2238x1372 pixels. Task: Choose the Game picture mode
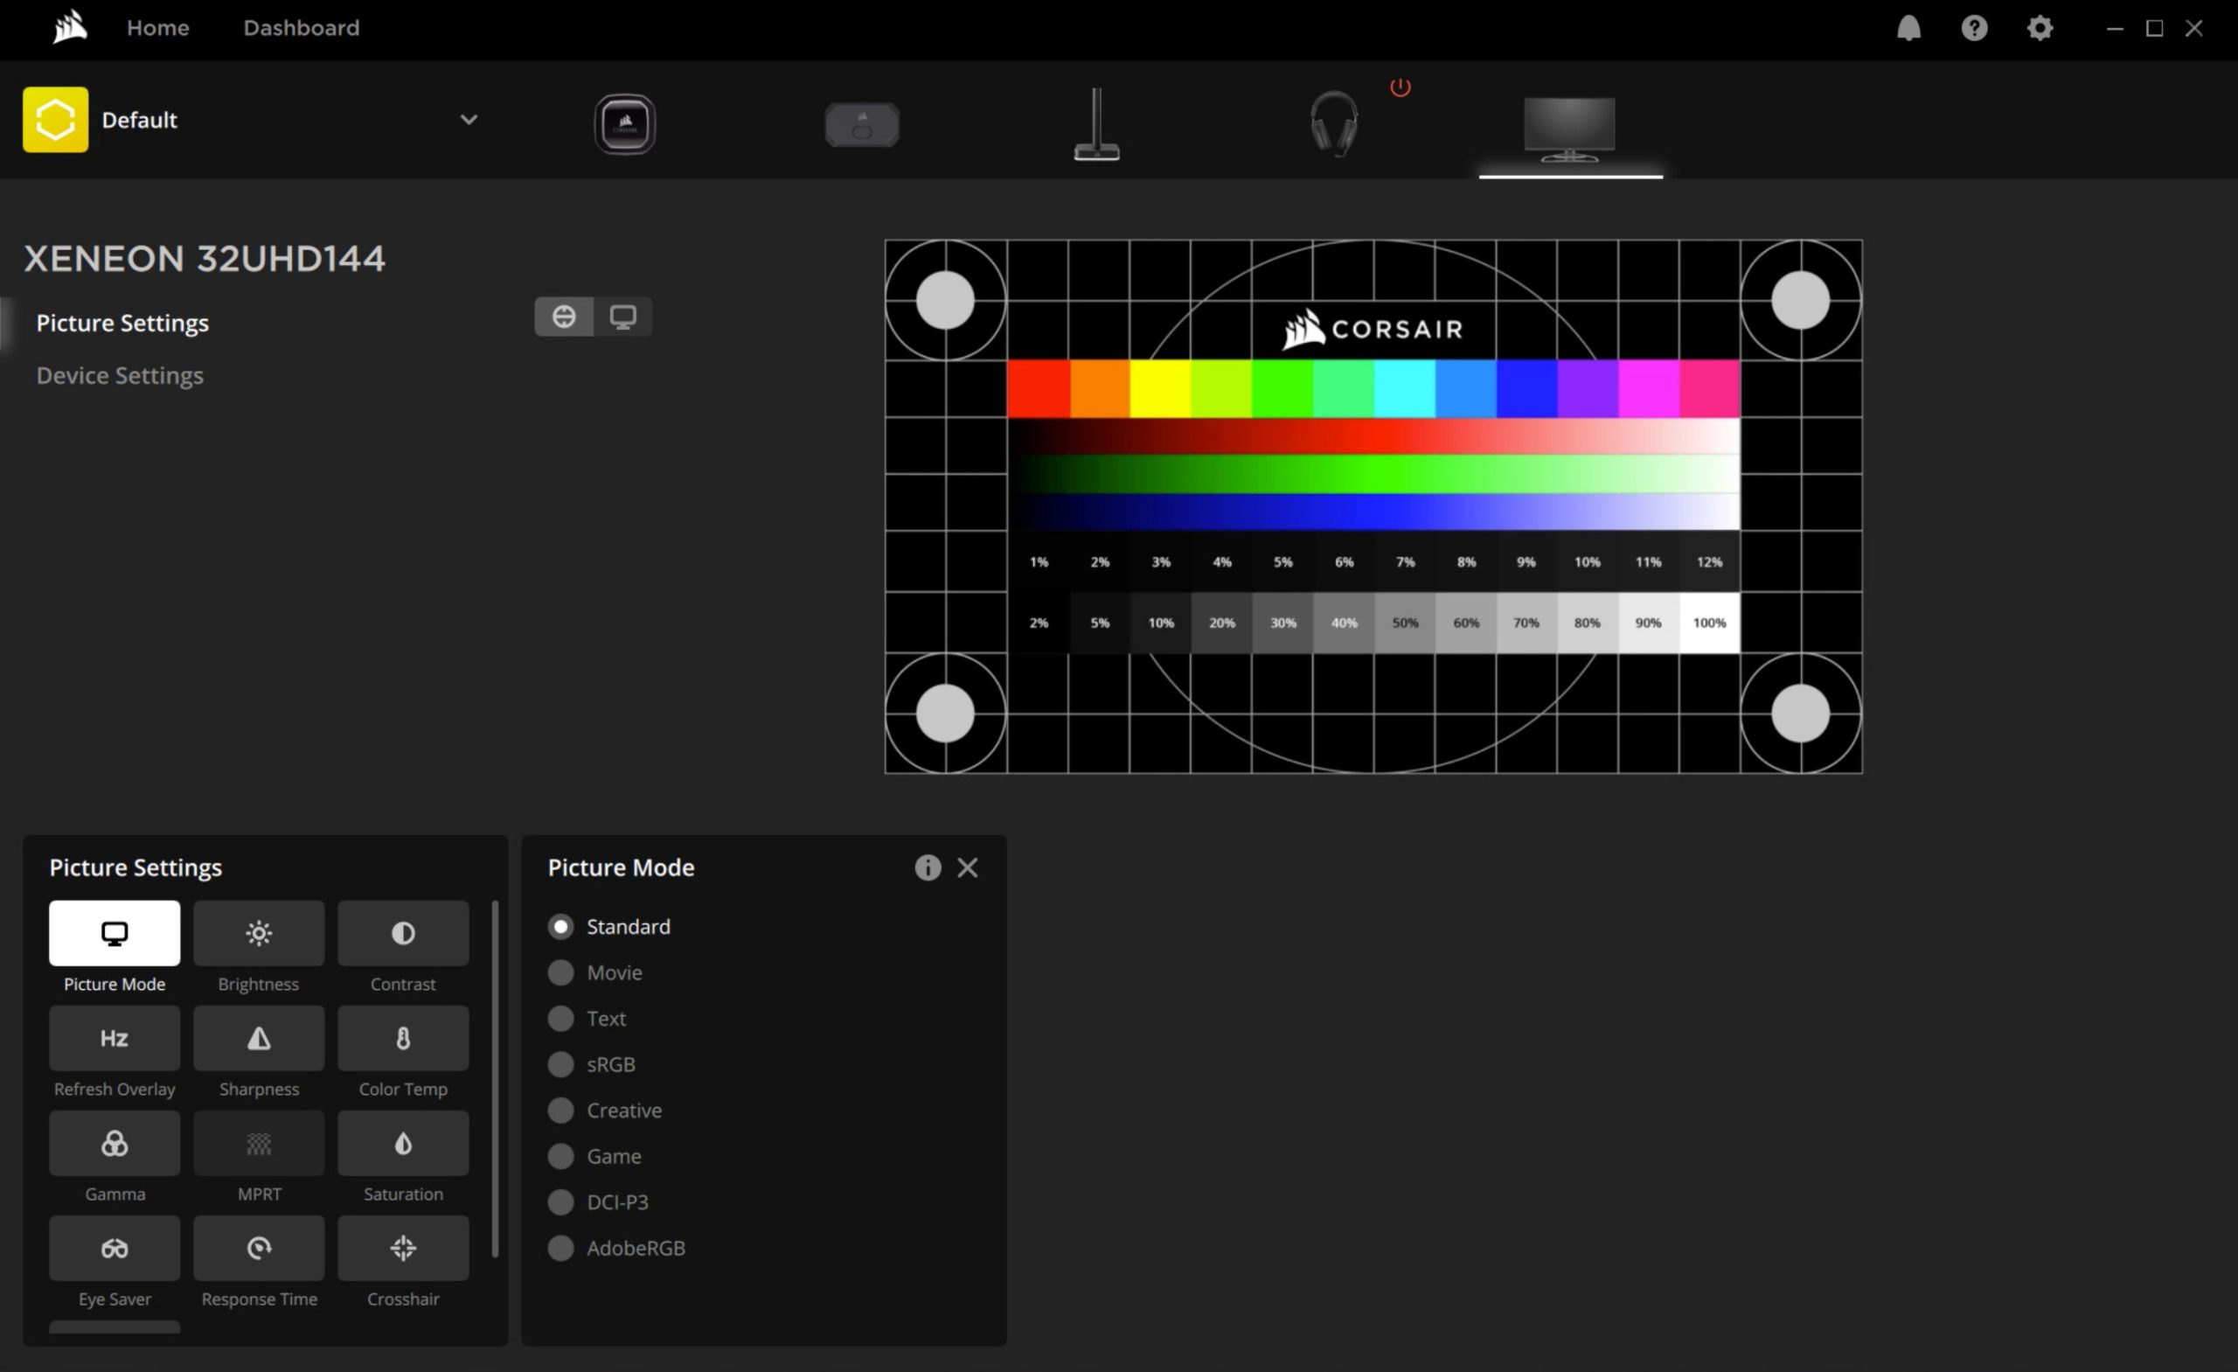pos(561,1156)
